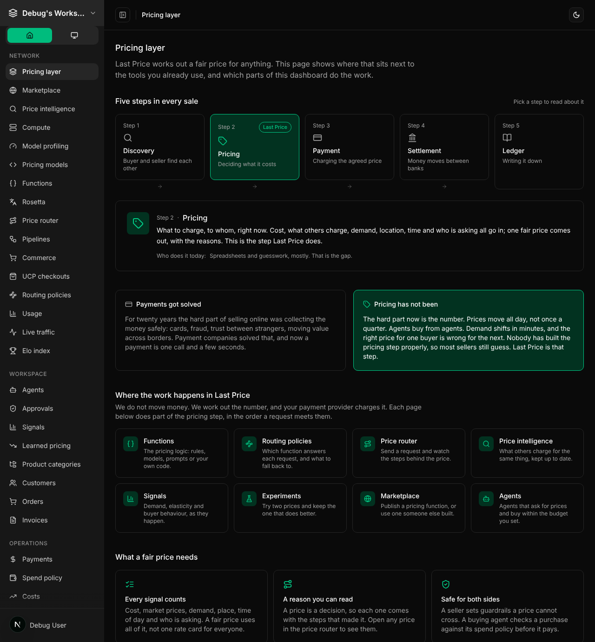This screenshot has width=595, height=642.
Task: Click the Learned pricing trend icon
Action: [x=13, y=446]
